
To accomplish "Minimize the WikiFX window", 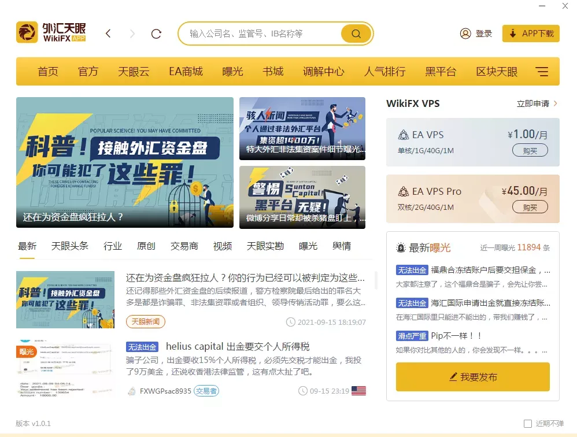I will (x=542, y=6).
